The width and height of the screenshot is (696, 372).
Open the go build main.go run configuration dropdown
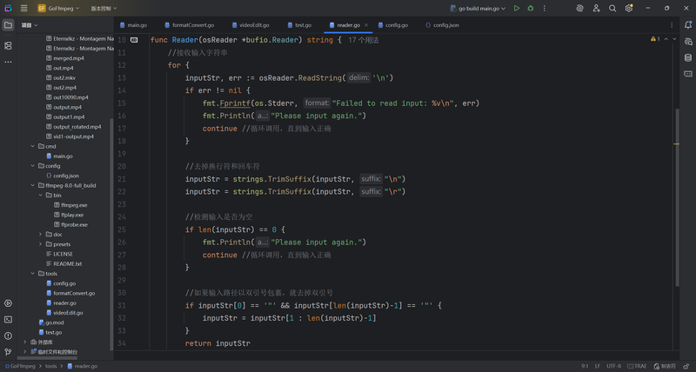[x=478, y=8]
